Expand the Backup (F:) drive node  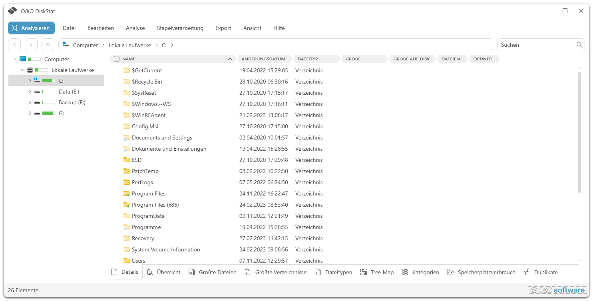pyautogui.click(x=30, y=102)
